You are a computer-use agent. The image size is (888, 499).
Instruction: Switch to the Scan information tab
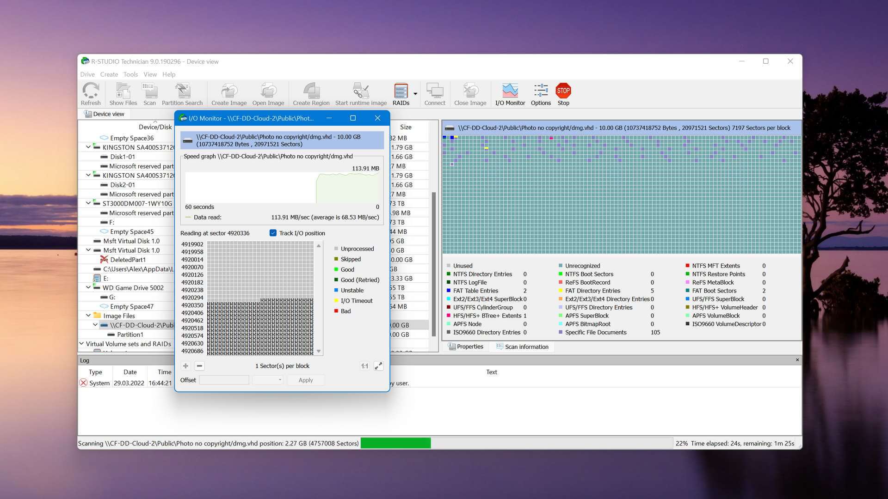click(x=522, y=347)
